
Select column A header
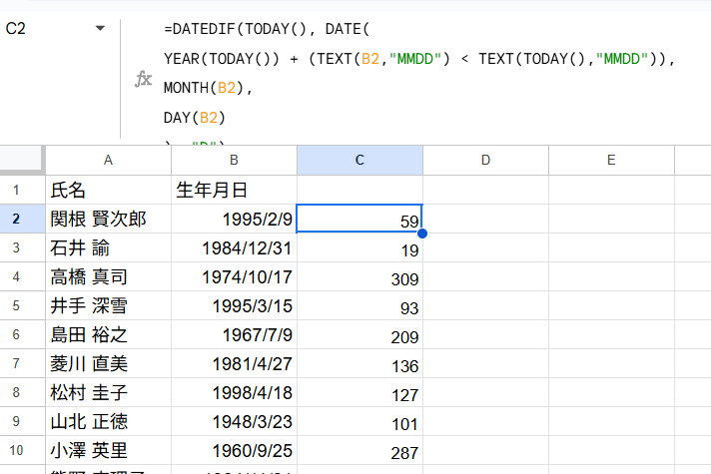pyautogui.click(x=108, y=160)
